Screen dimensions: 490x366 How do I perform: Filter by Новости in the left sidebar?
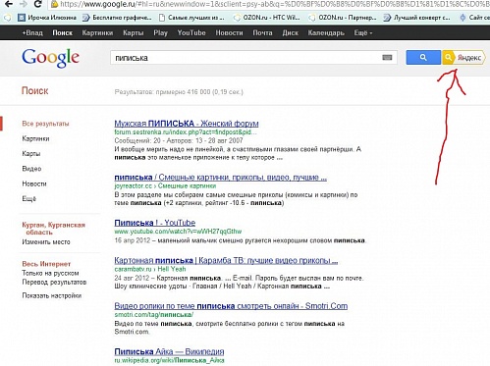coord(34,183)
